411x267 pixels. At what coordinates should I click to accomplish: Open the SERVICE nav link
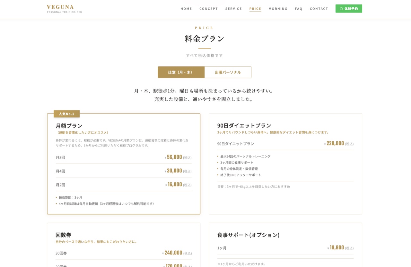click(x=234, y=9)
